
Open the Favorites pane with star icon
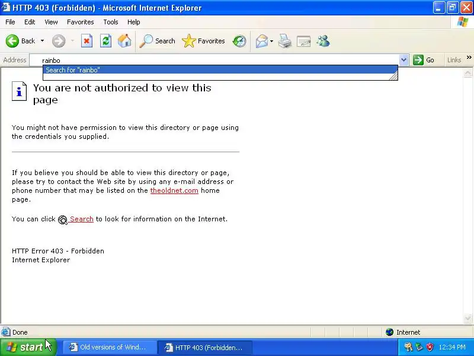[203, 41]
